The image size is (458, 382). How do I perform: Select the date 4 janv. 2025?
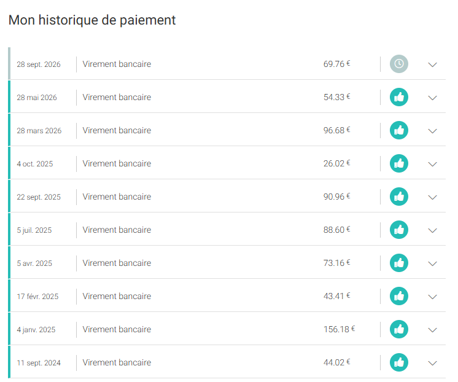(x=36, y=330)
